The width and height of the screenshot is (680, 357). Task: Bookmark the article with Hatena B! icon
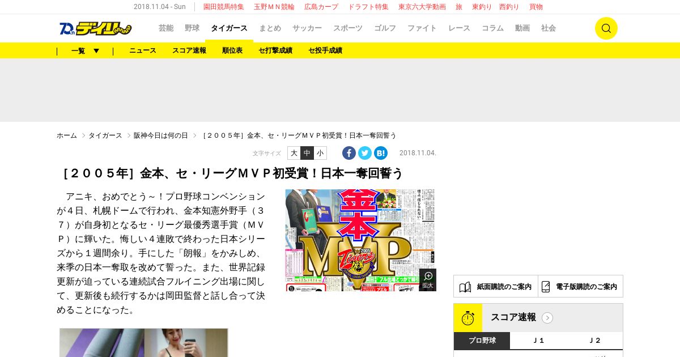tap(381, 153)
